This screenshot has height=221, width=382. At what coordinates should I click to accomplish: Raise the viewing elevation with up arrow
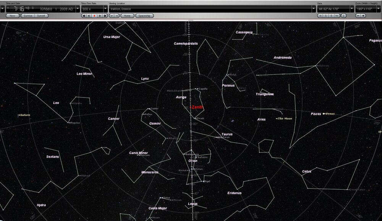point(117,16)
